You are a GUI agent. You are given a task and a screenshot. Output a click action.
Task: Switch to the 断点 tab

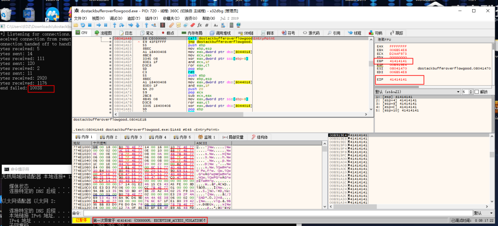(x=167, y=33)
